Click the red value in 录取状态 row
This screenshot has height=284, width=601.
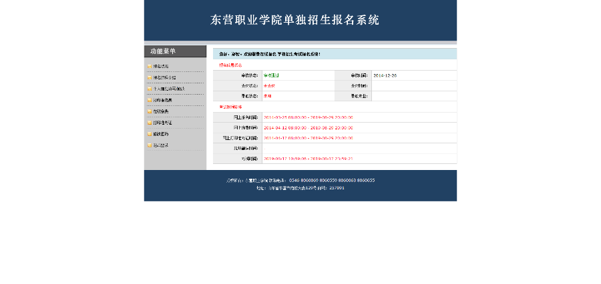point(268,96)
